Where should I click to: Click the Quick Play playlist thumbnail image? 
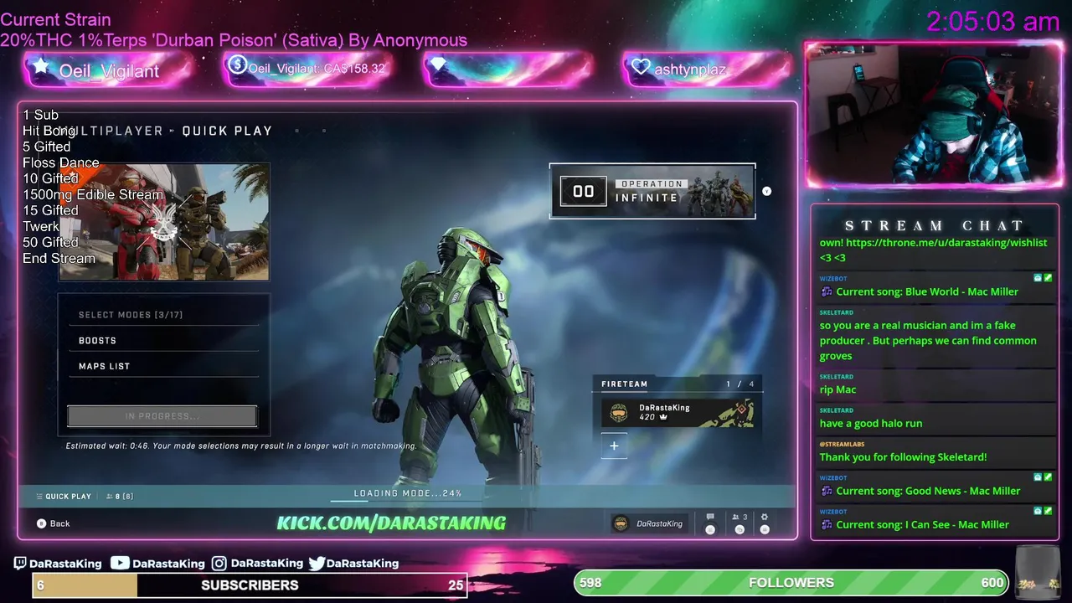(164, 222)
